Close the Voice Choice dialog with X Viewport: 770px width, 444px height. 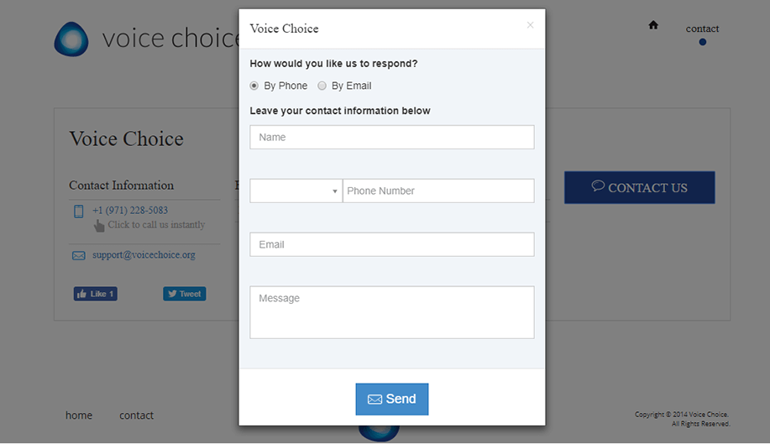[x=530, y=25]
